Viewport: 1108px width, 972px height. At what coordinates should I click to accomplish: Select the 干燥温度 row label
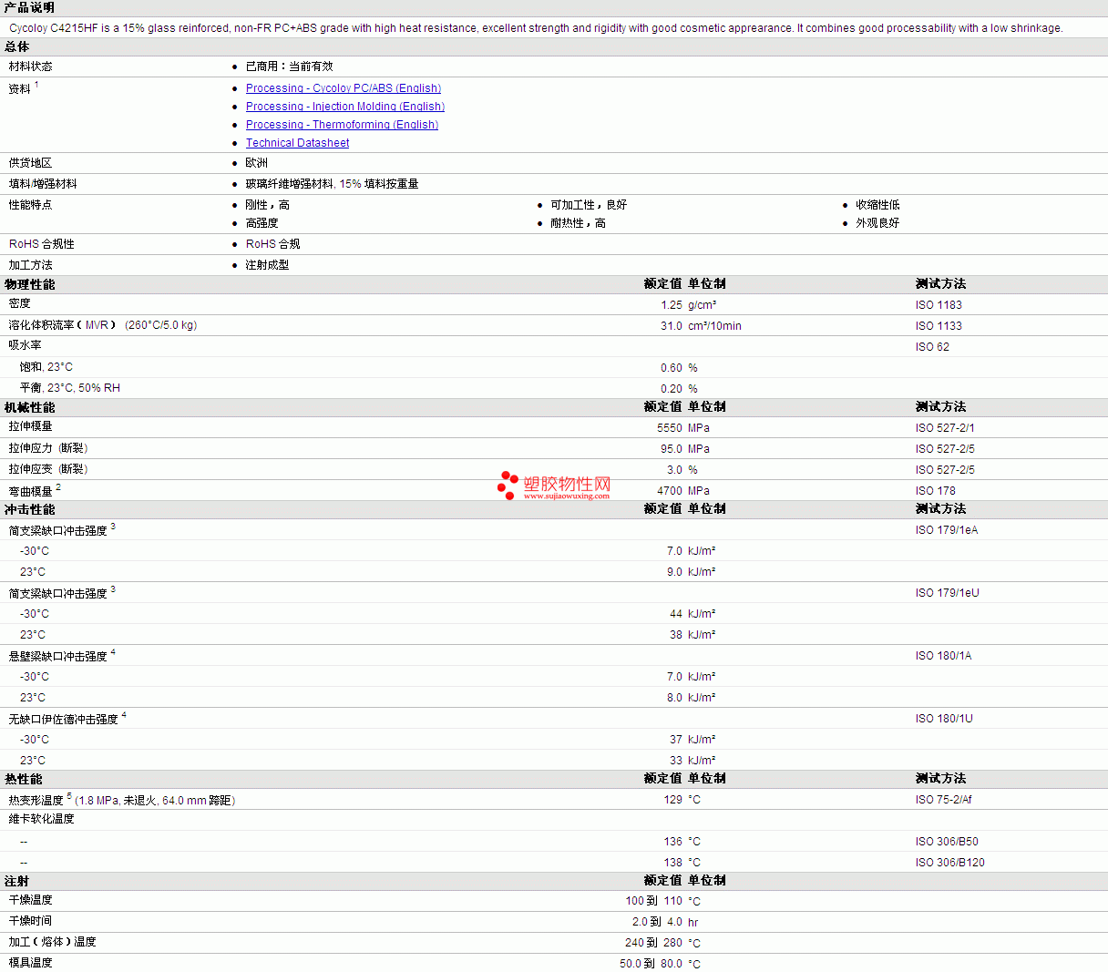[x=31, y=900]
